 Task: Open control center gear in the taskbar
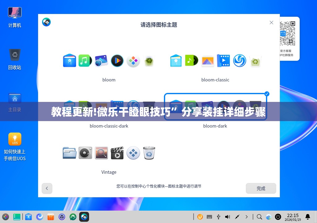62,217
